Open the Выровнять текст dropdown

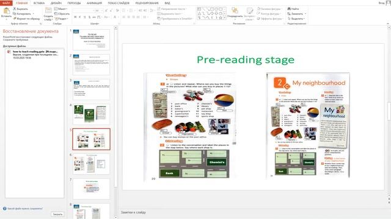pos(170,13)
